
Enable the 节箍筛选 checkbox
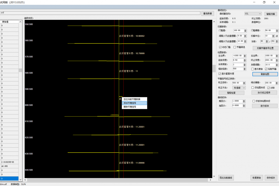coord(235,47)
